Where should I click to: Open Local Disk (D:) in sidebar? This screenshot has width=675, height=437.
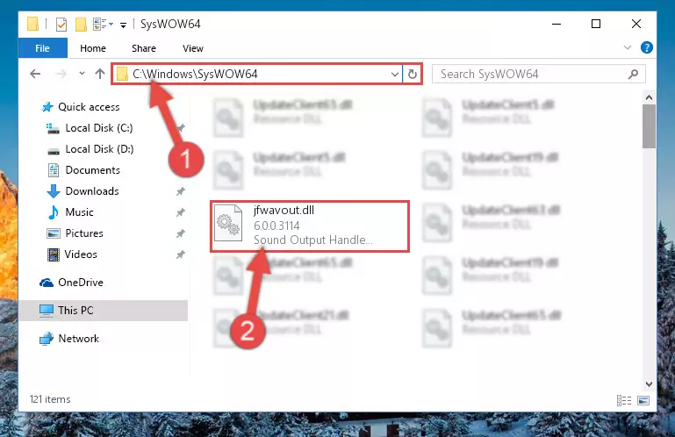(99, 149)
